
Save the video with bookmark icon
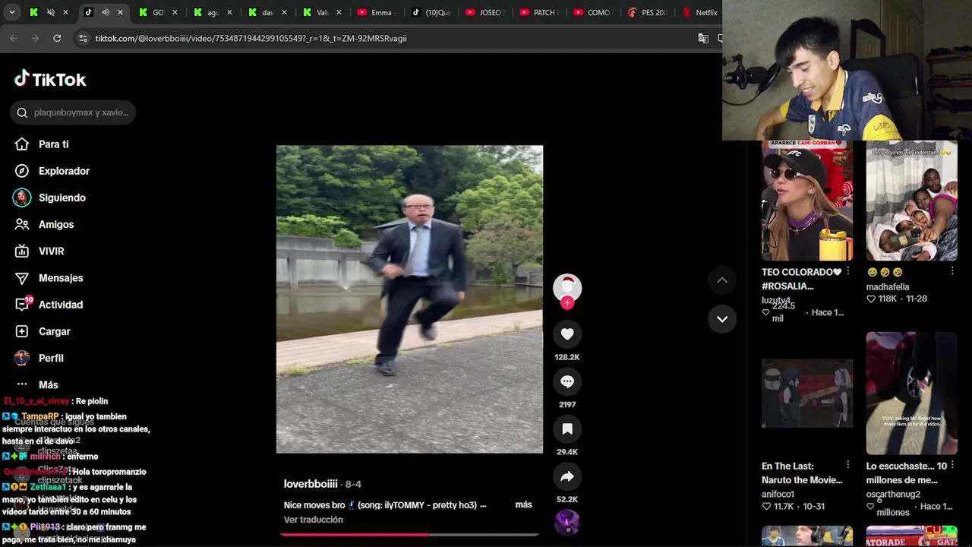coord(567,429)
